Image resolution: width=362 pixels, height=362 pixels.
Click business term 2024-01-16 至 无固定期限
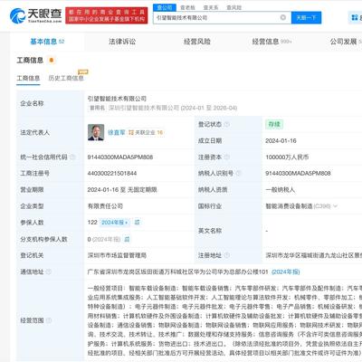[122, 190]
